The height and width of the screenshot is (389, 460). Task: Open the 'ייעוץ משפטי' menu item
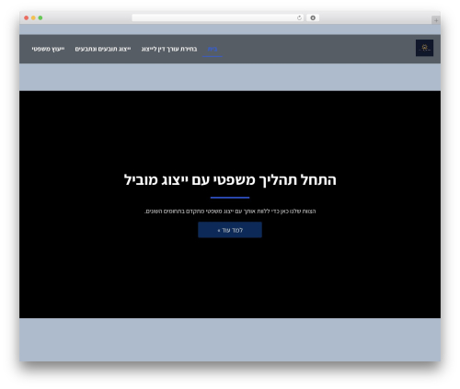(x=48, y=49)
